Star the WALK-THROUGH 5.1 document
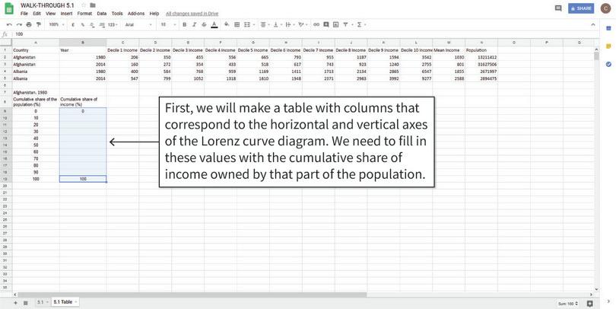 pyautogui.click(x=84, y=5)
